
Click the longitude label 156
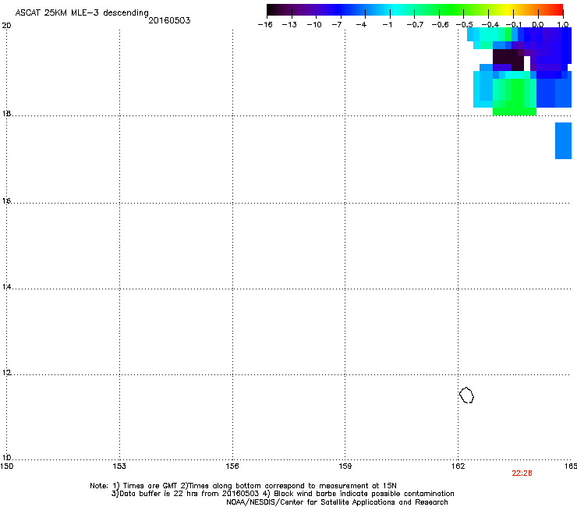coord(232,466)
